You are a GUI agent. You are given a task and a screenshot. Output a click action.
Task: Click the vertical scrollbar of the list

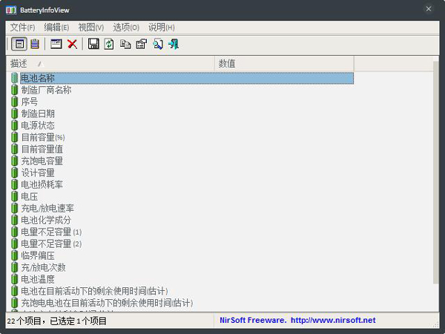tap(436, 172)
